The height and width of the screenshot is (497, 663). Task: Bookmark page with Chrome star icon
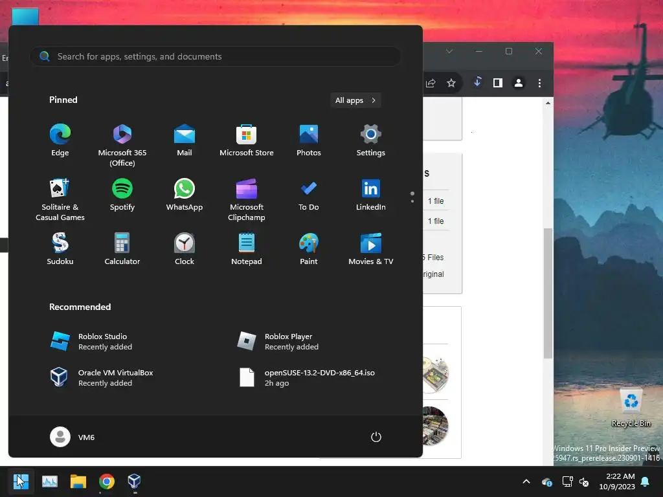[x=451, y=83]
